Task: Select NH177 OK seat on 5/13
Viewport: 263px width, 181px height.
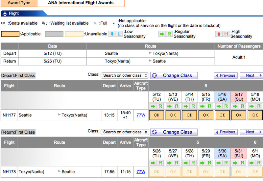Action: tap(173, 115)
